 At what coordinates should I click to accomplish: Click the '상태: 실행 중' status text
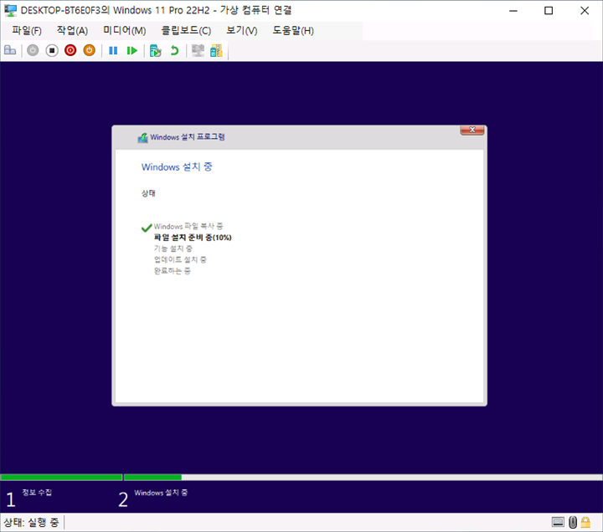pyautogui.click(x=31, y=523)
